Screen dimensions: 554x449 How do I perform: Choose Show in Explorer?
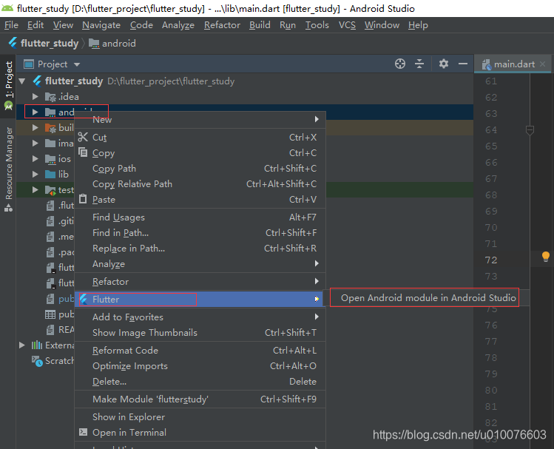tap(200, 417)
